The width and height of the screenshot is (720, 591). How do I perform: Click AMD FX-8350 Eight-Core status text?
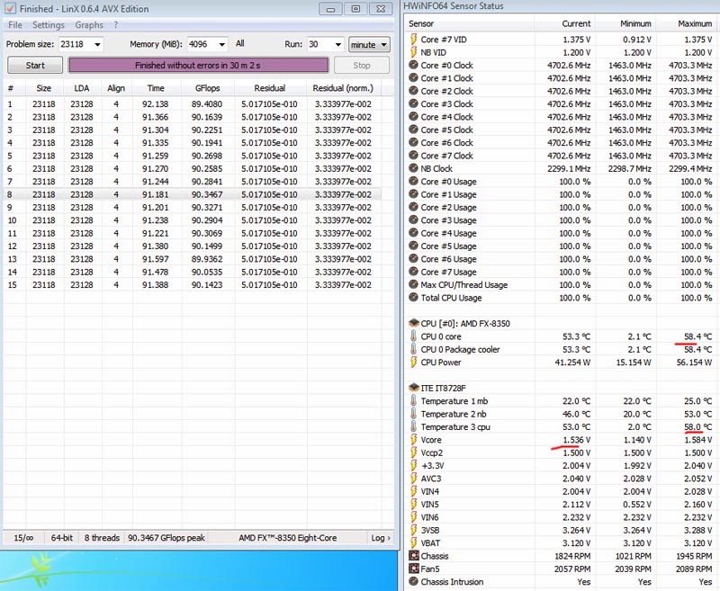(x=287, y=538)
